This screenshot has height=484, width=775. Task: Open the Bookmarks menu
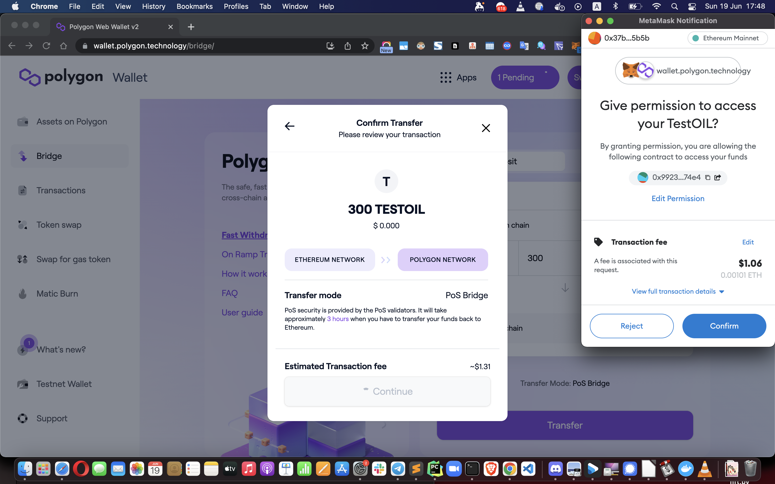(194, 6)
